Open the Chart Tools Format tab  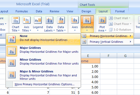120,11
